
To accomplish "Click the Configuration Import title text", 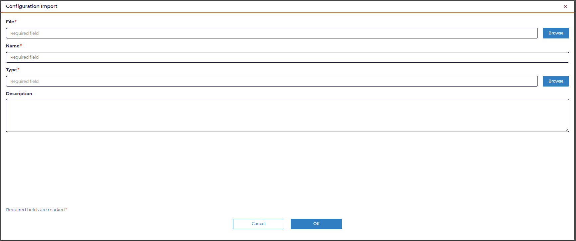I will [x=32, y=6].
